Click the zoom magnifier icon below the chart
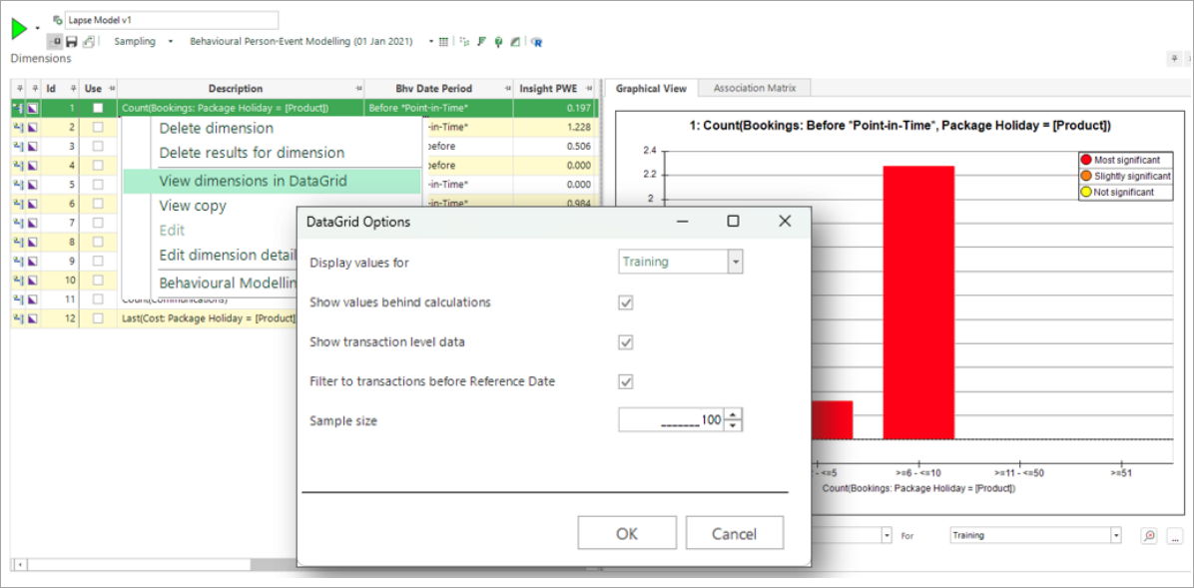This screenshot has height=588, width=1194. click(1149, 536)
